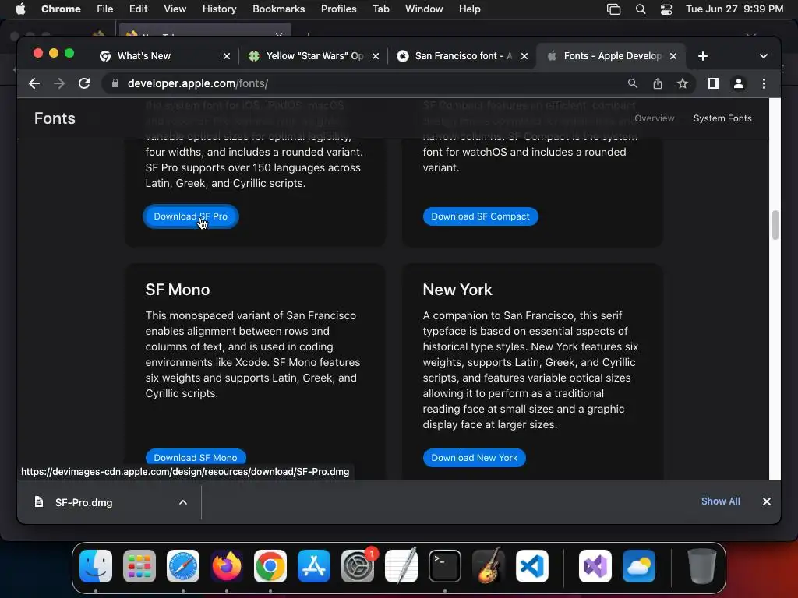The height and width of the screenshot is (598, 798).
Task: Open the Window menu
Action: 424,9
